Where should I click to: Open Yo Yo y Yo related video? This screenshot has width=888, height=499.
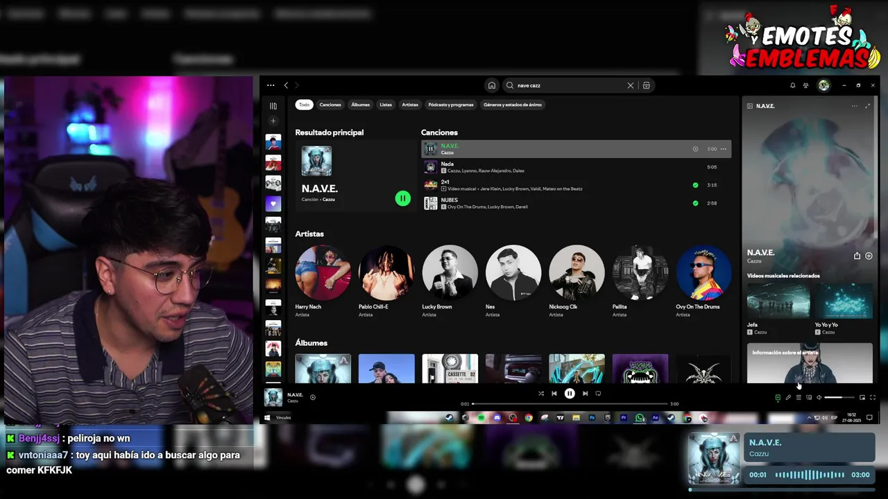(844, 308)
